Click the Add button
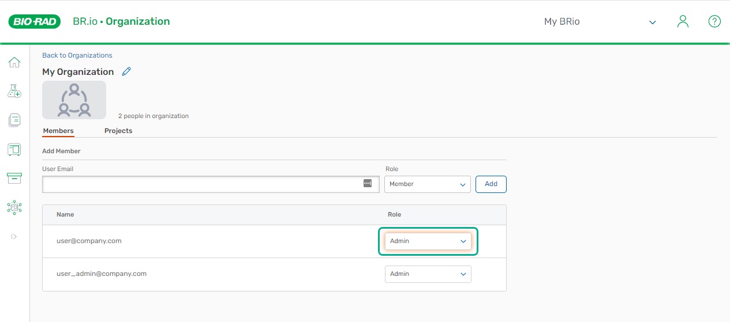The image size is (730, 322). [x=491, y=184]
